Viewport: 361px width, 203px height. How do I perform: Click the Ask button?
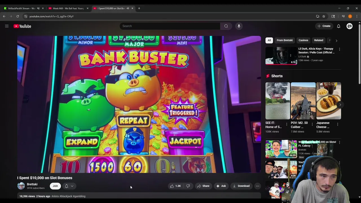pyautogui.click(x=221, y=186)
